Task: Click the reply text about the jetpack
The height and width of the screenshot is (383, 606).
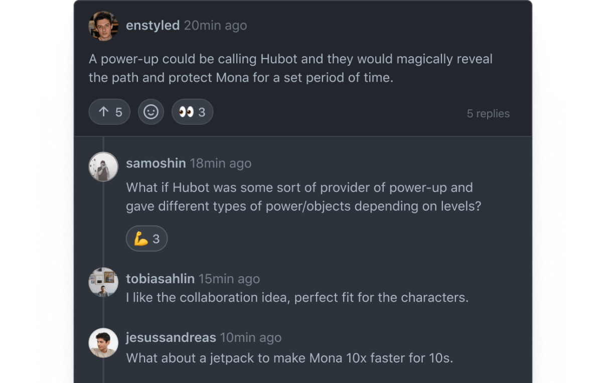Action: click(x=289, y=358)
